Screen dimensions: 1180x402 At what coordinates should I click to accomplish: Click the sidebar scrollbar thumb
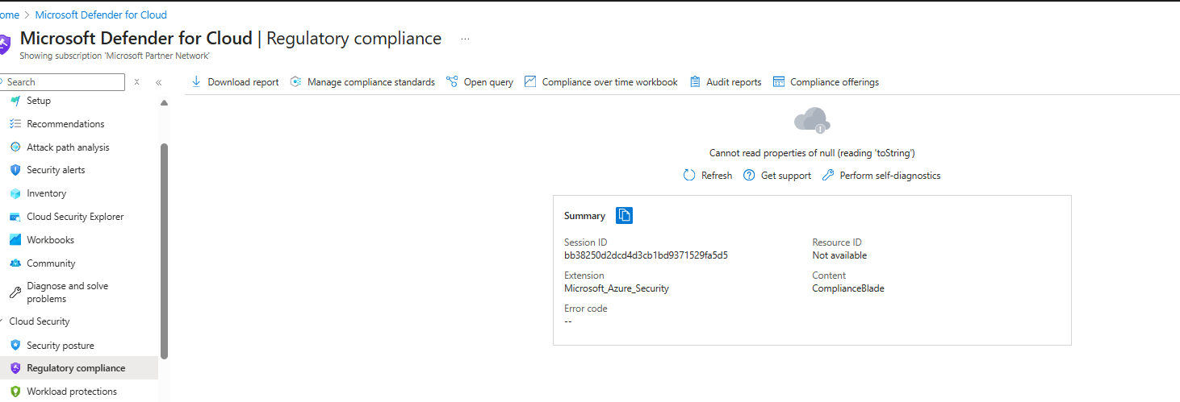(x=165, y=251)
